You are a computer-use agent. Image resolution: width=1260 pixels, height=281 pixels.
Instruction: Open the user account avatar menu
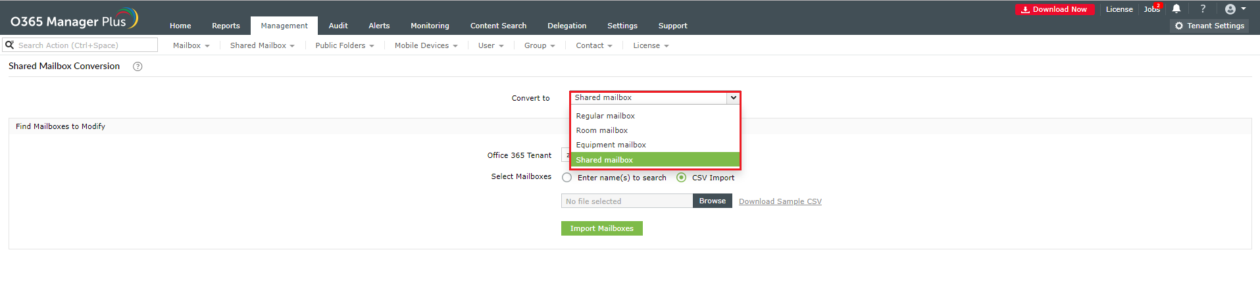[1235, 9]
